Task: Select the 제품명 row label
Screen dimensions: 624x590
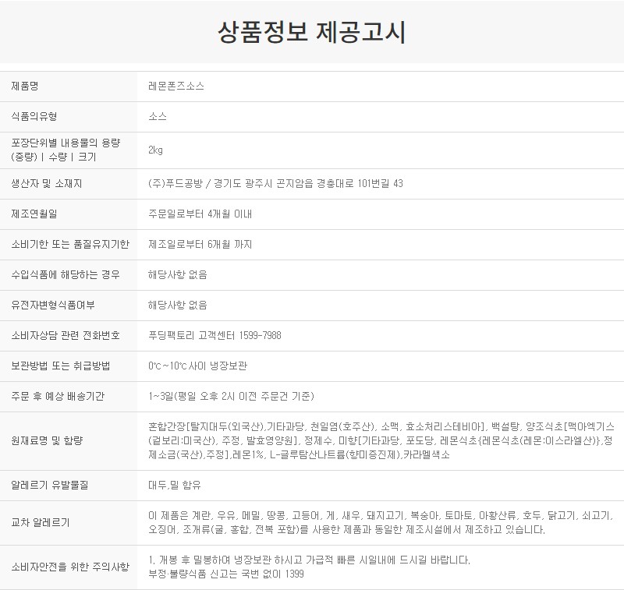Action: [25, 86]
